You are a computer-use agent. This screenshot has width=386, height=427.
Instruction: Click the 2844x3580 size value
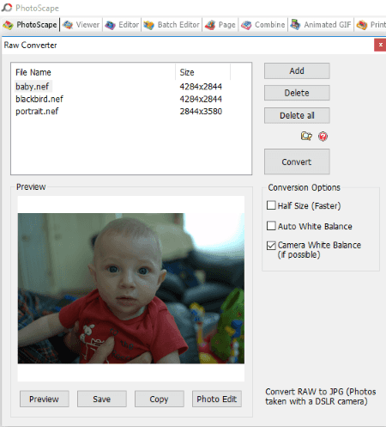pos(201,112)
